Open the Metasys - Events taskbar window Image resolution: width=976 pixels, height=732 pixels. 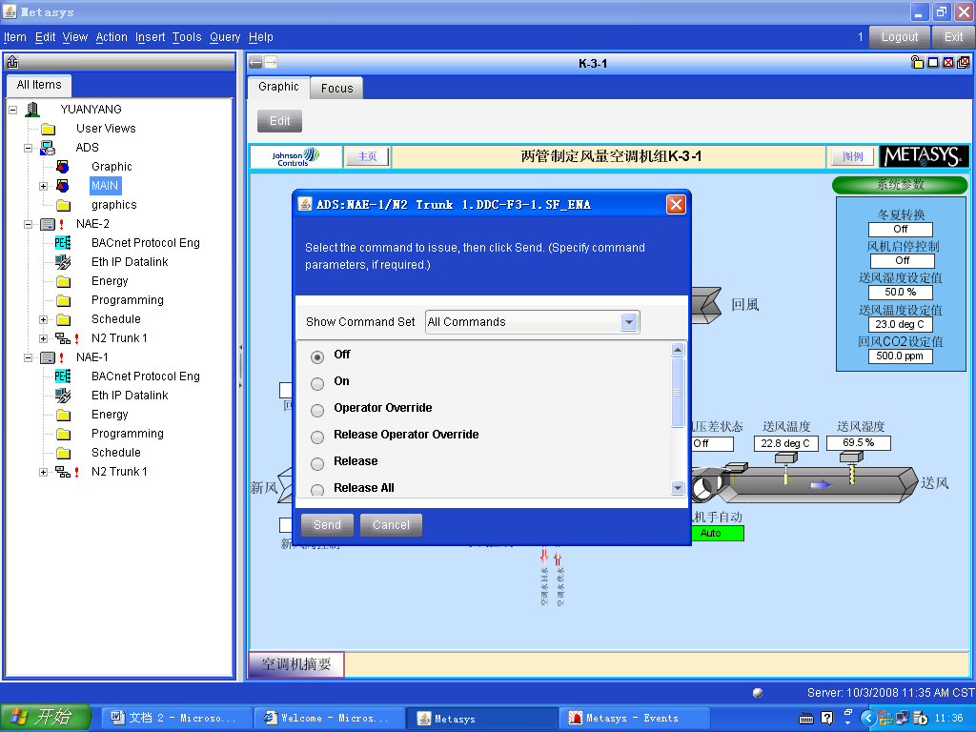[x=632, y=718]
